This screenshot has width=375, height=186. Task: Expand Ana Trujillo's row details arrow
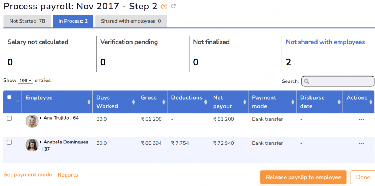click(41, 118)
